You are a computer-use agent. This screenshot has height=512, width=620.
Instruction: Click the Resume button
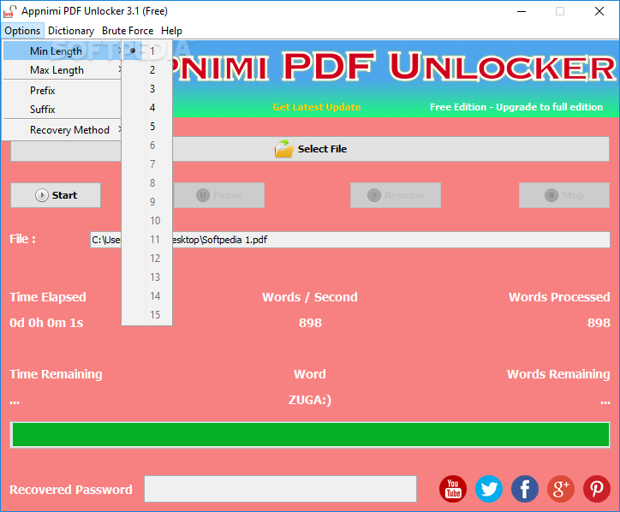click(x=396, y=195)
